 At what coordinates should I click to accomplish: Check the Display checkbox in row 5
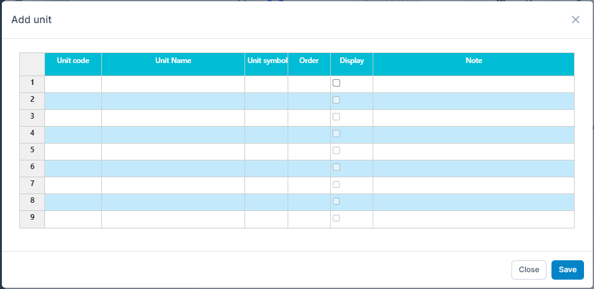(336, 150)
